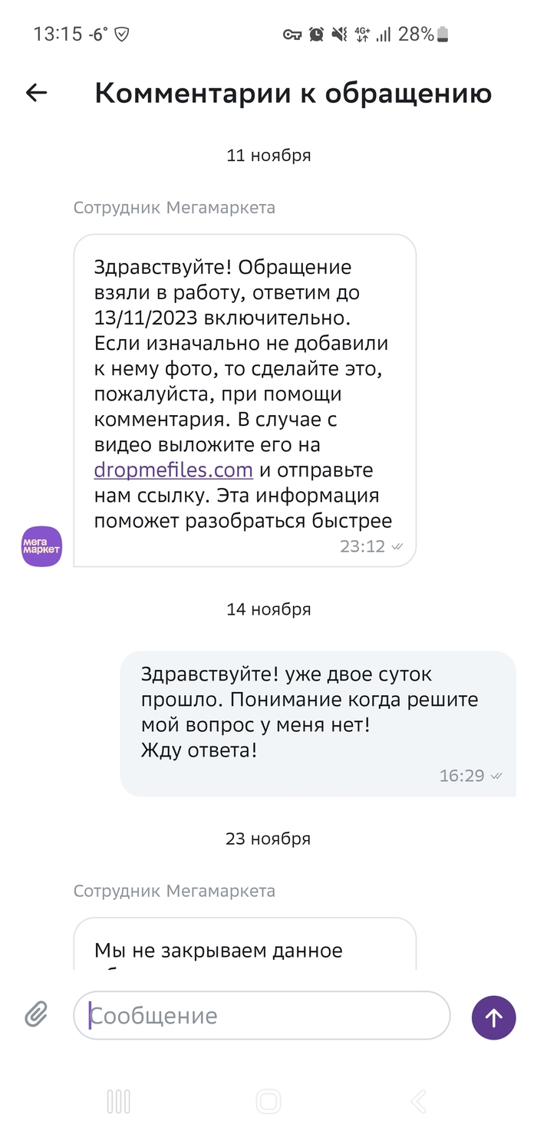
Task: Tap the VPN key status icon
Action: click(292, 34)
